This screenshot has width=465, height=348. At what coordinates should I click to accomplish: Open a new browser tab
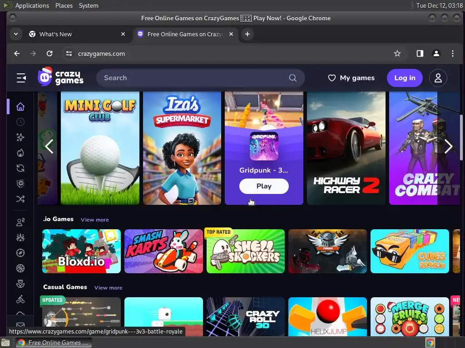[x=247, y=34]
